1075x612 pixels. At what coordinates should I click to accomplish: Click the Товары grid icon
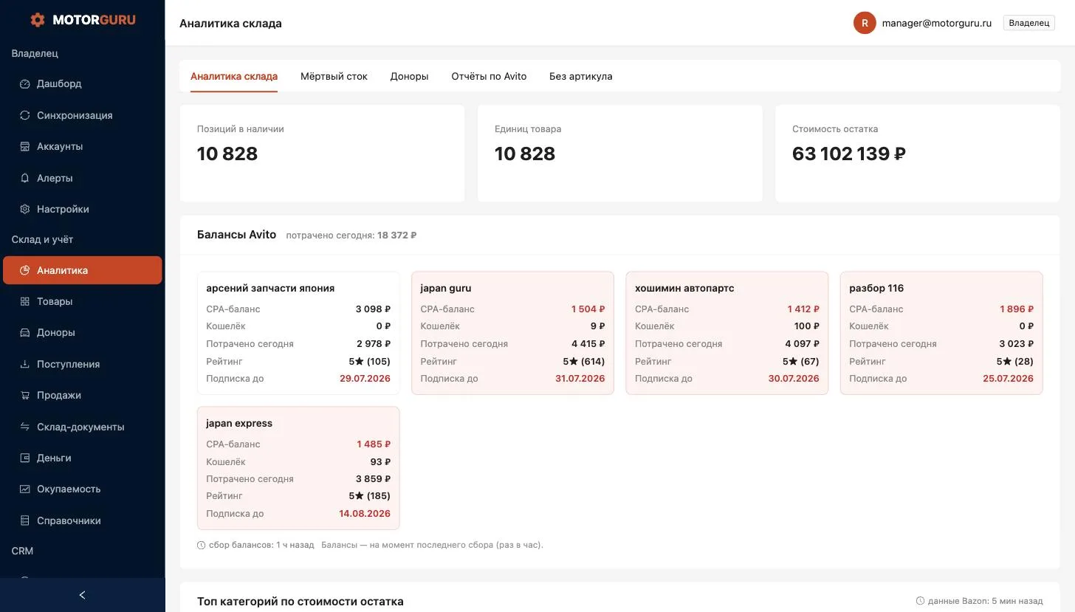pyautogui.click(x=25, y=301)
